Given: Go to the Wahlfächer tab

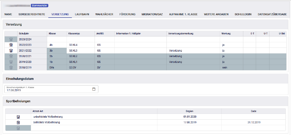Looking at the screenshot, I should click(x=104, y=14).
